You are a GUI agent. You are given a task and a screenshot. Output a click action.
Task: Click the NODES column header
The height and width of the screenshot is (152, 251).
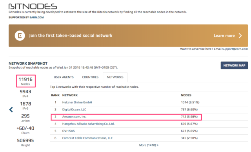click(186, 95)
